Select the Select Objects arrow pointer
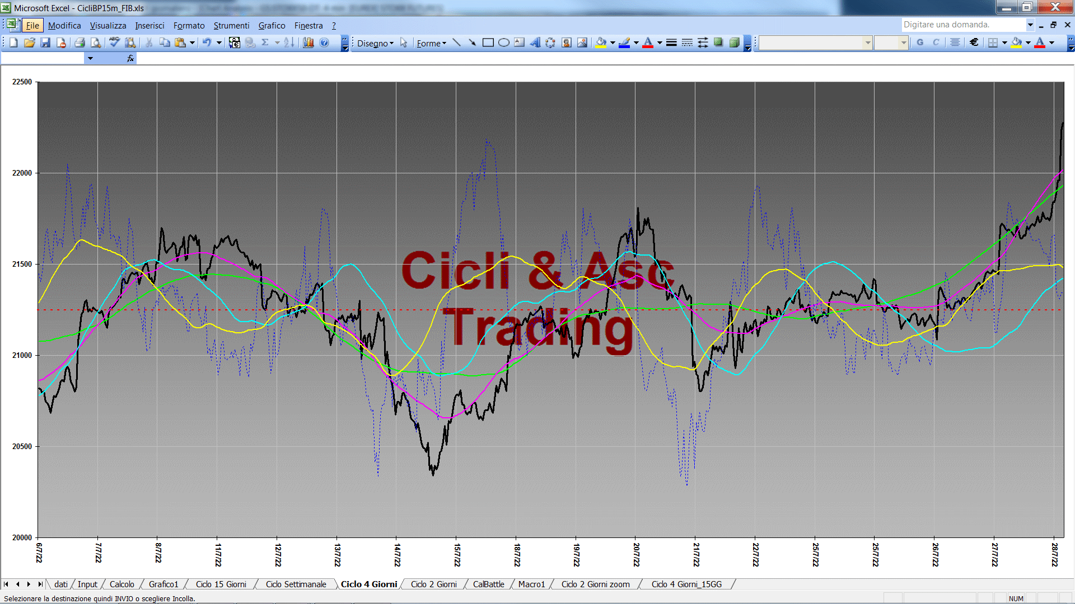This screenshot has width=1075, height=604. pyautogui.click(x=404, y=43)
